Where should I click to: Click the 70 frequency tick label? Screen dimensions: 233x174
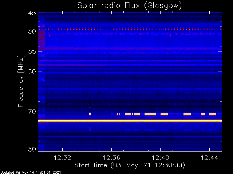point(32,111)
